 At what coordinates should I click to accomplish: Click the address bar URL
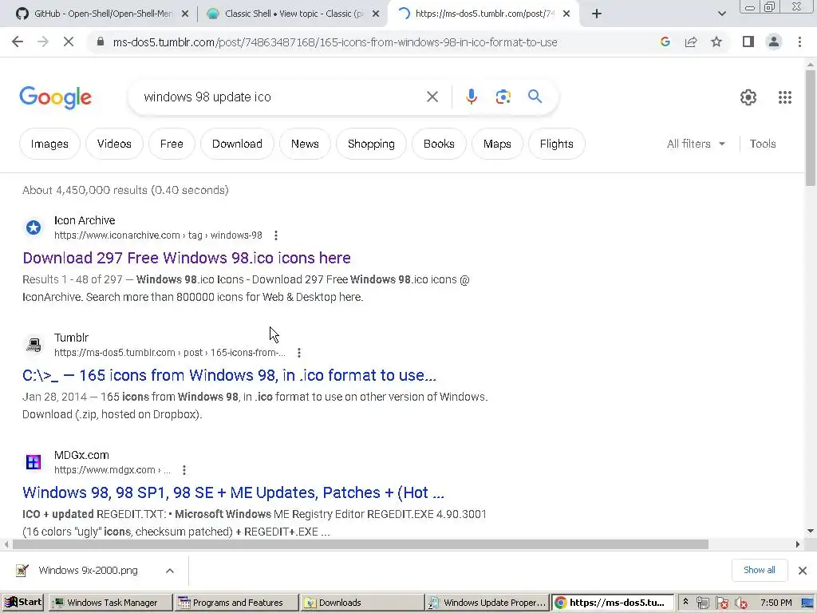pyautogui.click(x=335, y=42)
